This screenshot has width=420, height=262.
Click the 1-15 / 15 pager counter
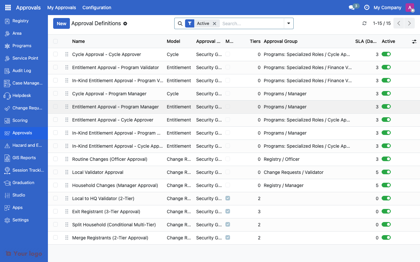[382, 24]
